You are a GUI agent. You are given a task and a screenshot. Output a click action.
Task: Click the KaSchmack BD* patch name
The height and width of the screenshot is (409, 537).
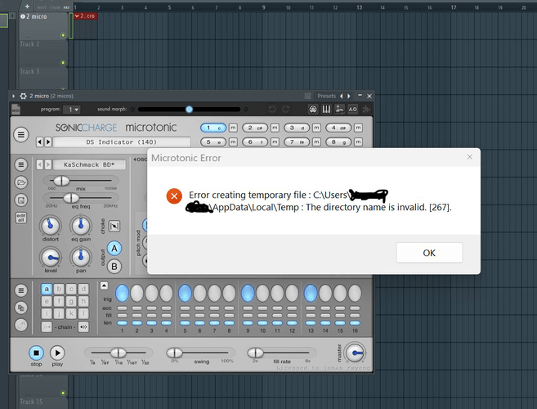pyautogui.click(x=89, y=164)
